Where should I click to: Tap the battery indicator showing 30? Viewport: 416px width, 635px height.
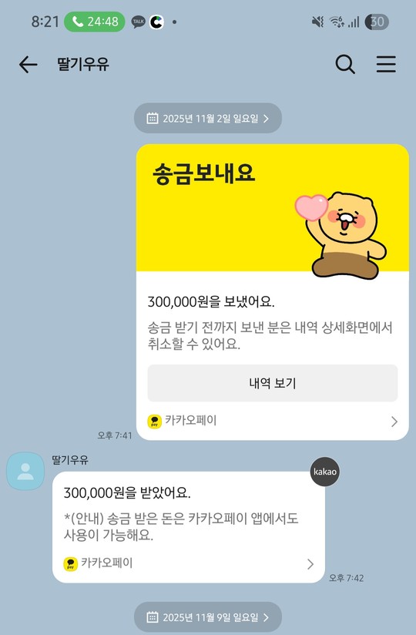coord(377,22)
